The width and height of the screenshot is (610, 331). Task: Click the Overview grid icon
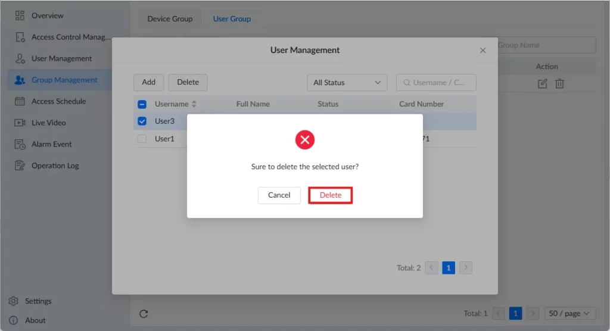[20, 15]
